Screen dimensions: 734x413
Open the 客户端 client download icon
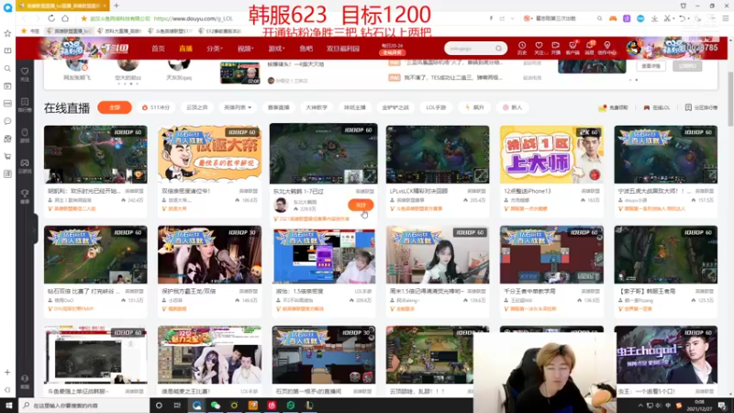[573, 48]
